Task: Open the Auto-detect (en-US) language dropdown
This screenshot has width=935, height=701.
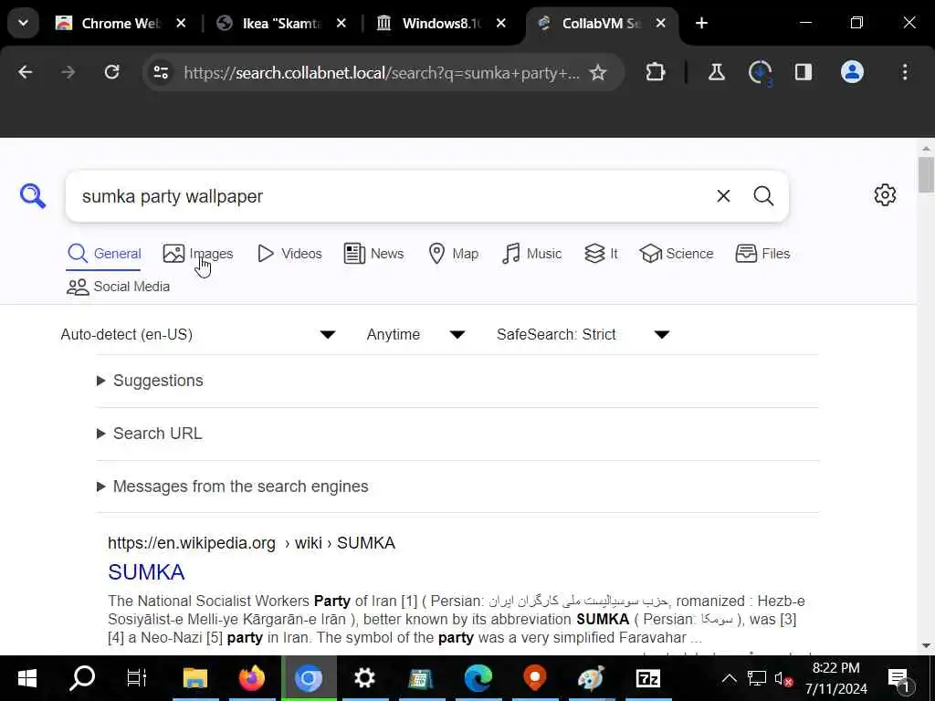Action: coord(198,334)
